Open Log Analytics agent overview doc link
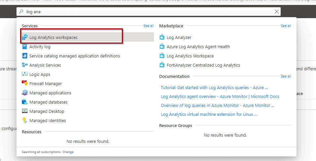Screen dimensions: 316x161 (220, 97)
